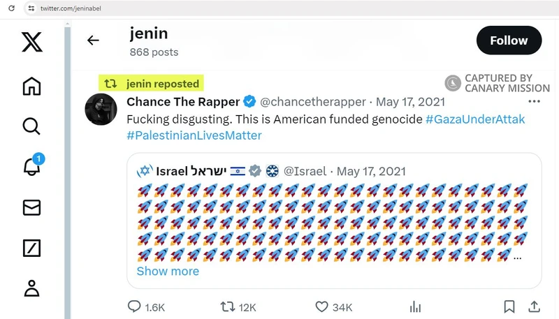Image resolution: width=559 pixels, height=319 pixels.
Task: Open Notifications bell icon
Action: [x=31, y=167]
